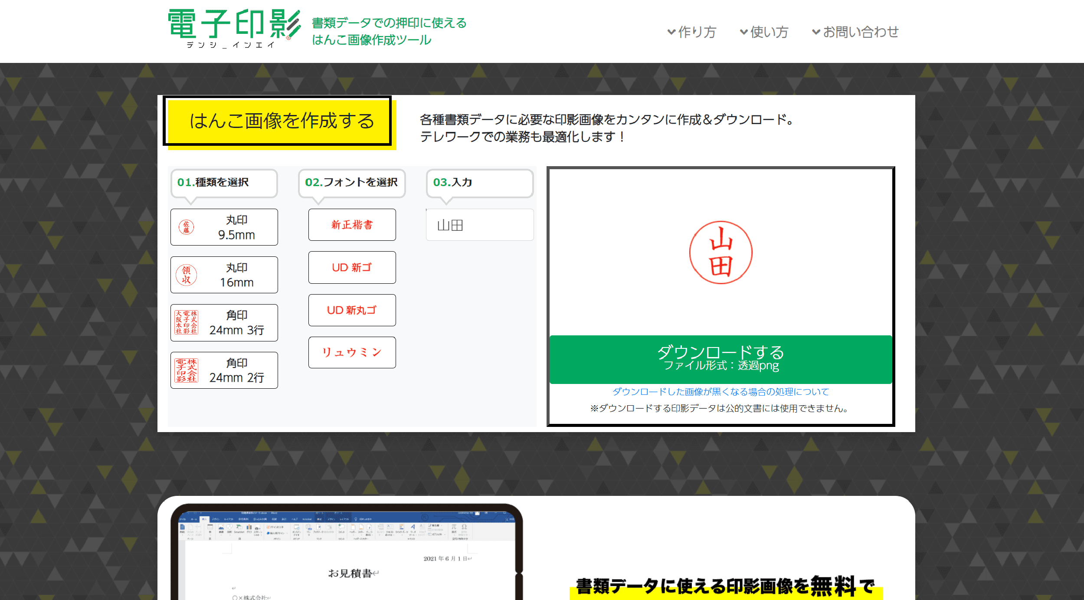Image resolution: width=1084 pixels, height=600 pixels.
Task: Click the ※ダウンロードする印影データ notice text
Action: tap(719, 408)
